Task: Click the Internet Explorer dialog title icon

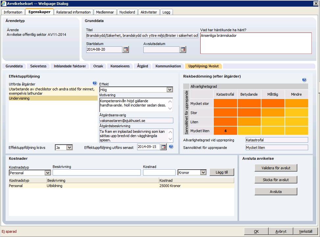Action: pyautogui.click(x=4, y=4)
